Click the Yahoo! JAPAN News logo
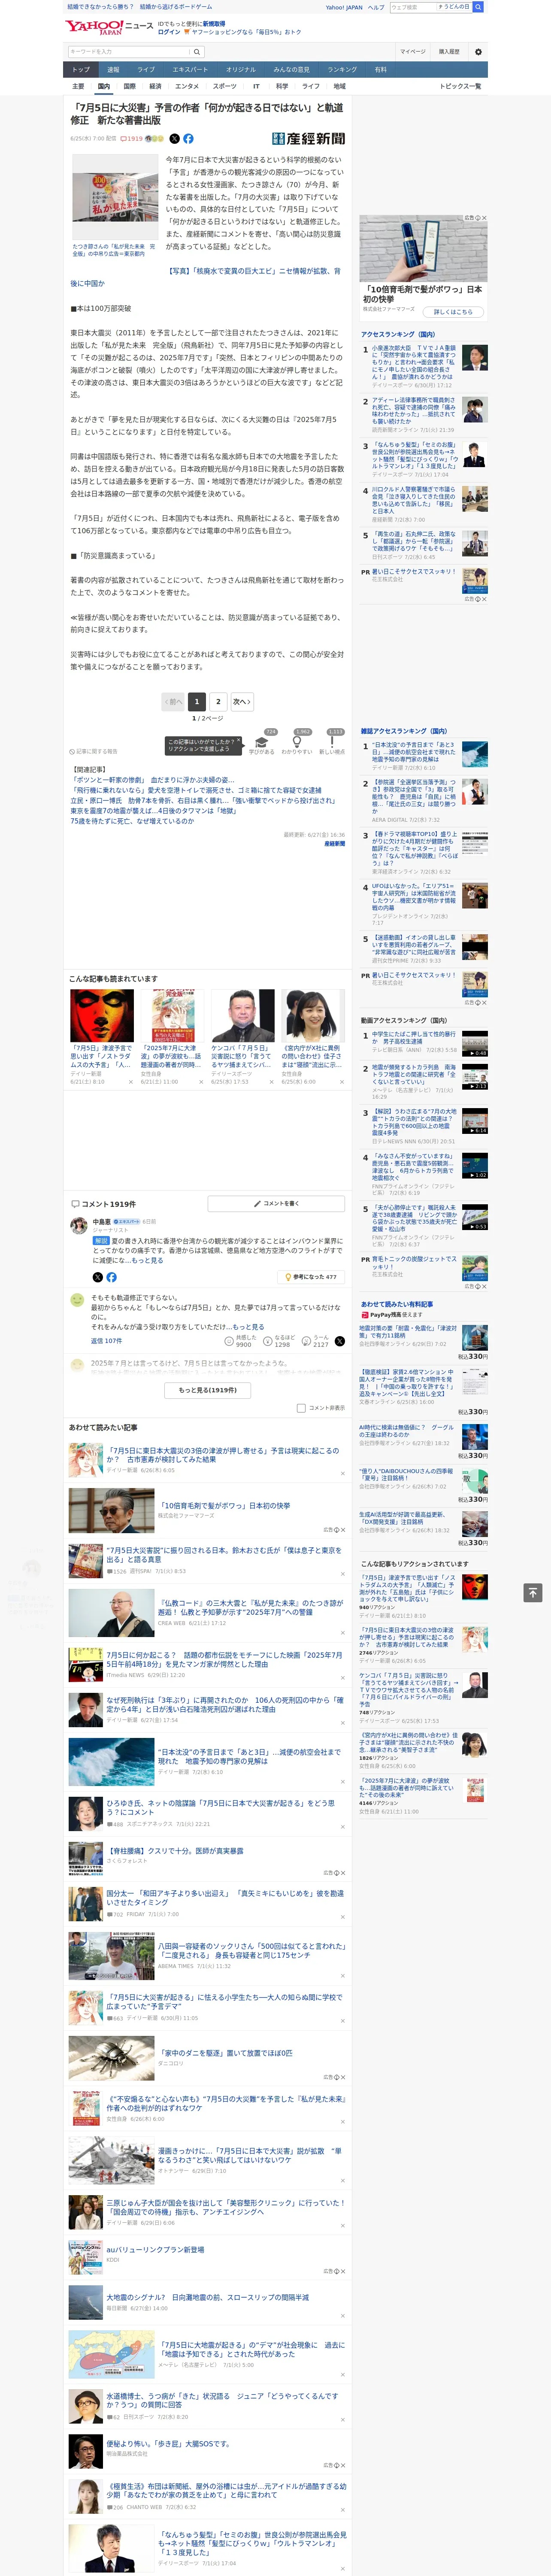 click(108, 27)
